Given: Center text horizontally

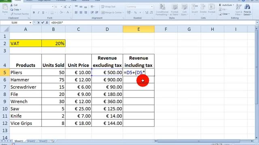Looking at the screenshot, I should click(x=81, y=12).
